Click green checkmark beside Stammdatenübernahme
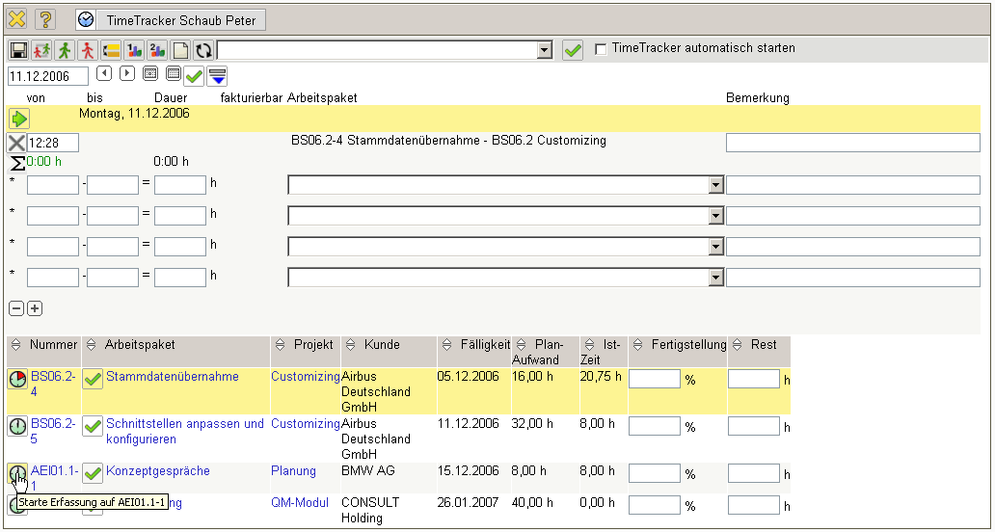The height and width of the screenshot is (532, 995). 93,379
